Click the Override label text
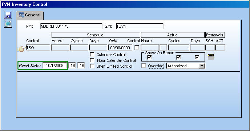250x131 pixels. pos(156,66)
